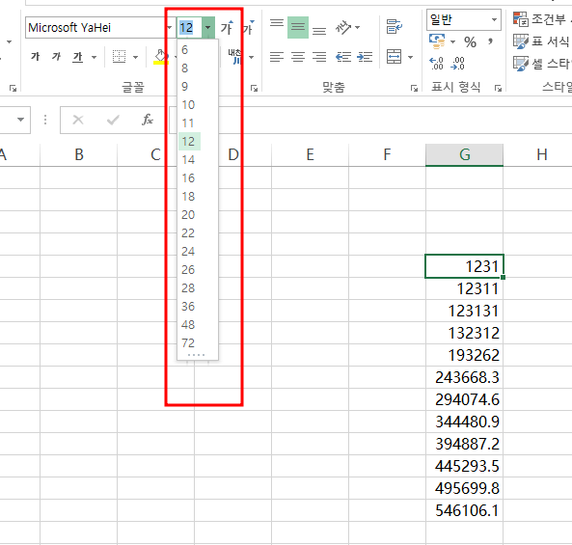Select cell containing 243668.3
Screen dimensions: 572x545
[x=464, y=377]
